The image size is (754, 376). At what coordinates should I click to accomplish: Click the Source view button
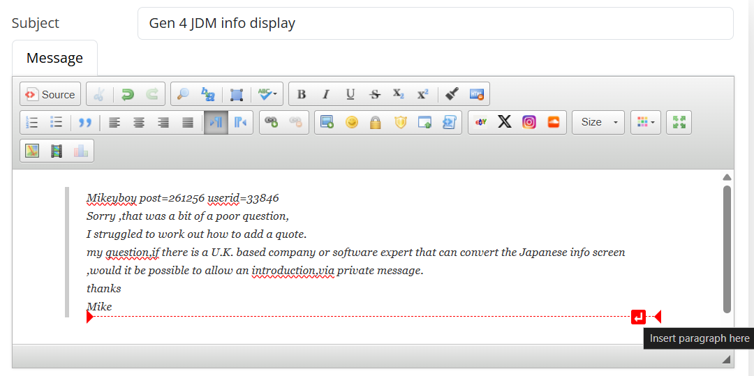point(50,95)
